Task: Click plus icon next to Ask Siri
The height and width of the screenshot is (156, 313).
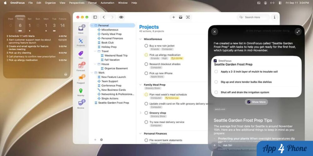Action: 215,145
